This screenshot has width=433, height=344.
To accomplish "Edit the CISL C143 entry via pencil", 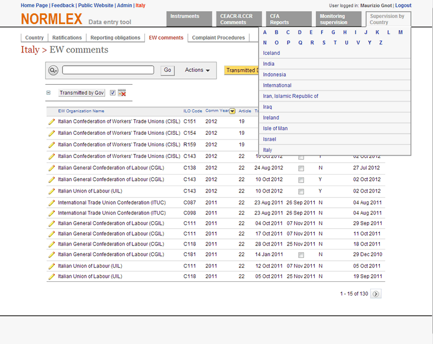I will [51, 156].
